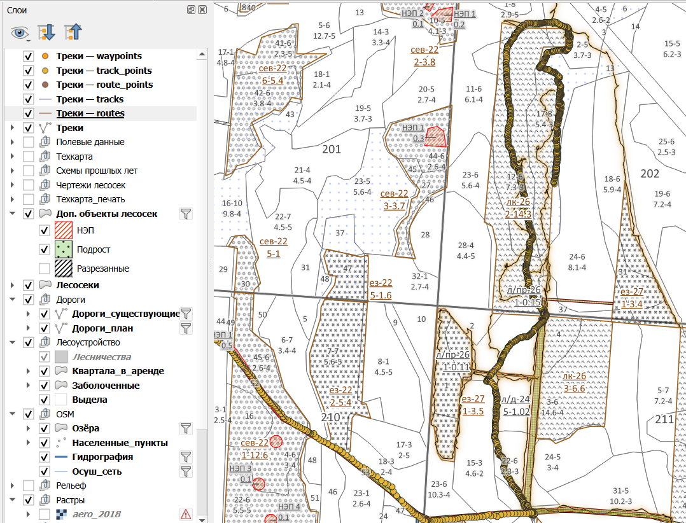
Task: Click the Треки line layer icon
Action: (45, 128)
